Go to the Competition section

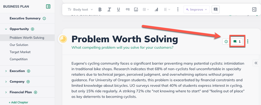pyautogui.click(x=19, y=59)
